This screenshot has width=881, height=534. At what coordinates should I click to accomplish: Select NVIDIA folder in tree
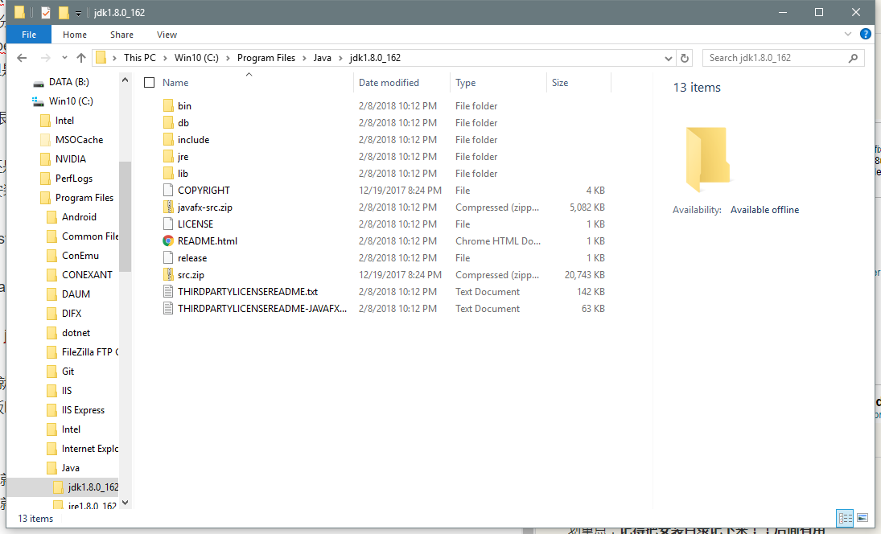(x=70, y=159)
